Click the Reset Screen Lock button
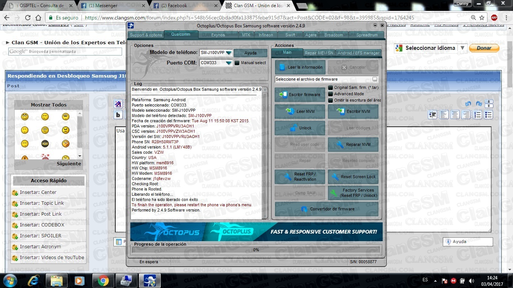Viewport: 513px width, 288px height. click(353, 177)
